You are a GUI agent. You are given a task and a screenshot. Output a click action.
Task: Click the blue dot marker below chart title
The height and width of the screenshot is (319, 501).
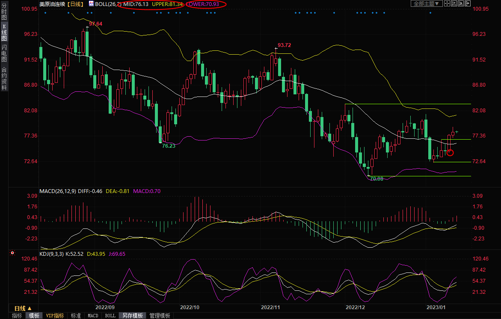pos(45,13)
